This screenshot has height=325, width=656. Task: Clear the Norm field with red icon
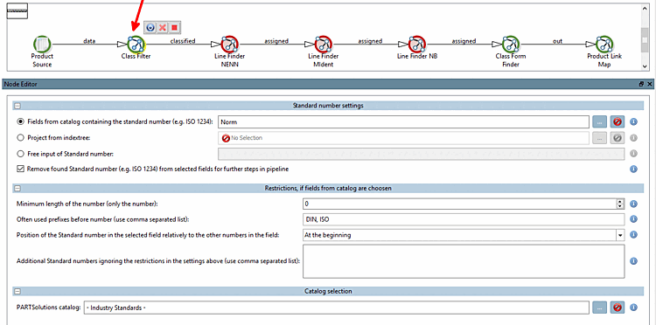[x=618, y=122]
